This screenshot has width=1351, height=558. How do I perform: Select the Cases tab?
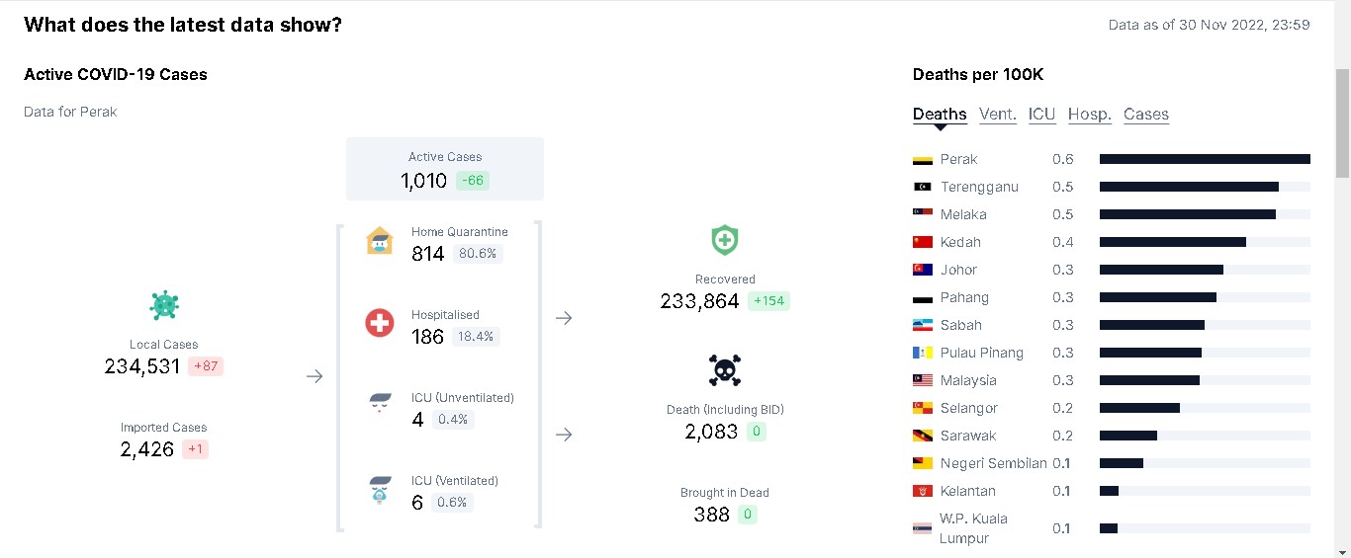[x=1146, y=115]
